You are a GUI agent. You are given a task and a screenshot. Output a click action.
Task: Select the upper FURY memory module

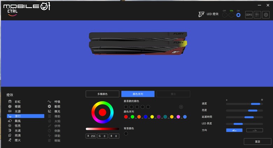(138, 36)
